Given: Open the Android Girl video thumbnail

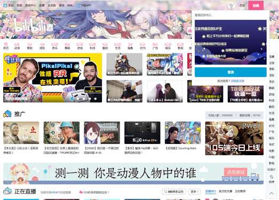Looking at the screenshot, I should tap(165, 91).
